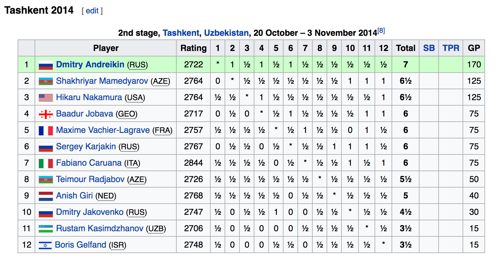499x264 pixels.
Task: Follow the Tashkent link in the caption
Action: [x=181, y=33]
